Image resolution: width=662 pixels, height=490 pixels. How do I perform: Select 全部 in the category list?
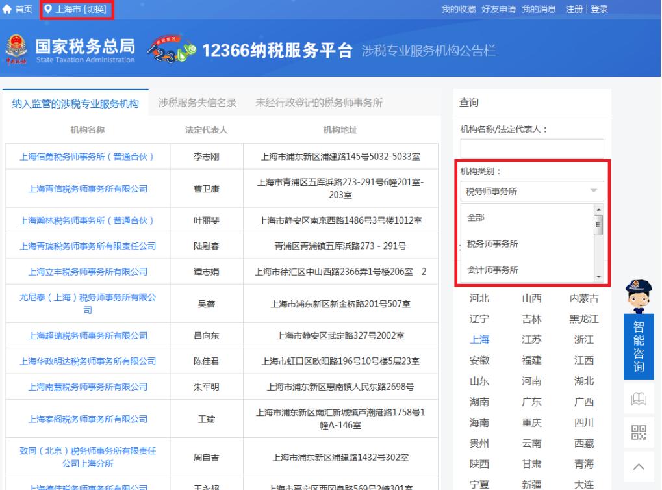(477, 218)
